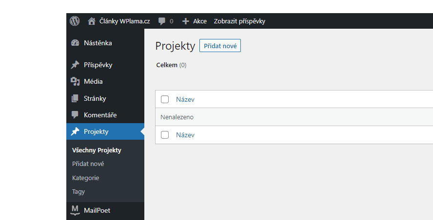Click the Příspěvky pushpin icon
The image size is (433, 220).
pyautogui.click(x=75, y=65)
